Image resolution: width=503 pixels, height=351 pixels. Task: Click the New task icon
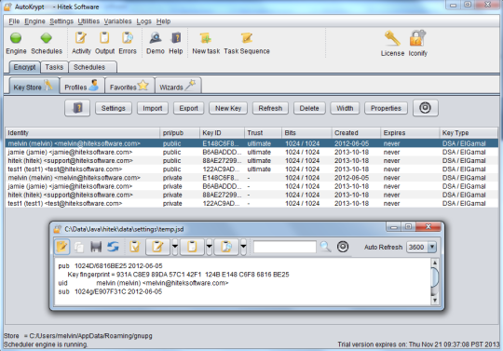[x=206, y=38]
